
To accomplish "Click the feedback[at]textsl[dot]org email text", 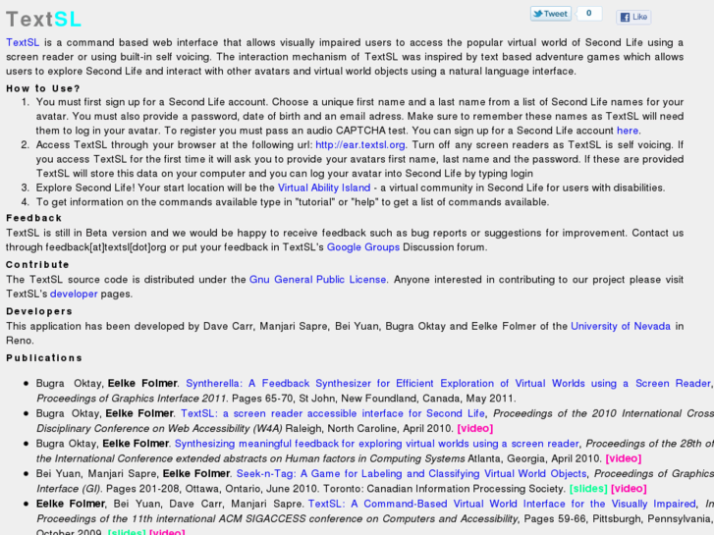I will 106,246.
